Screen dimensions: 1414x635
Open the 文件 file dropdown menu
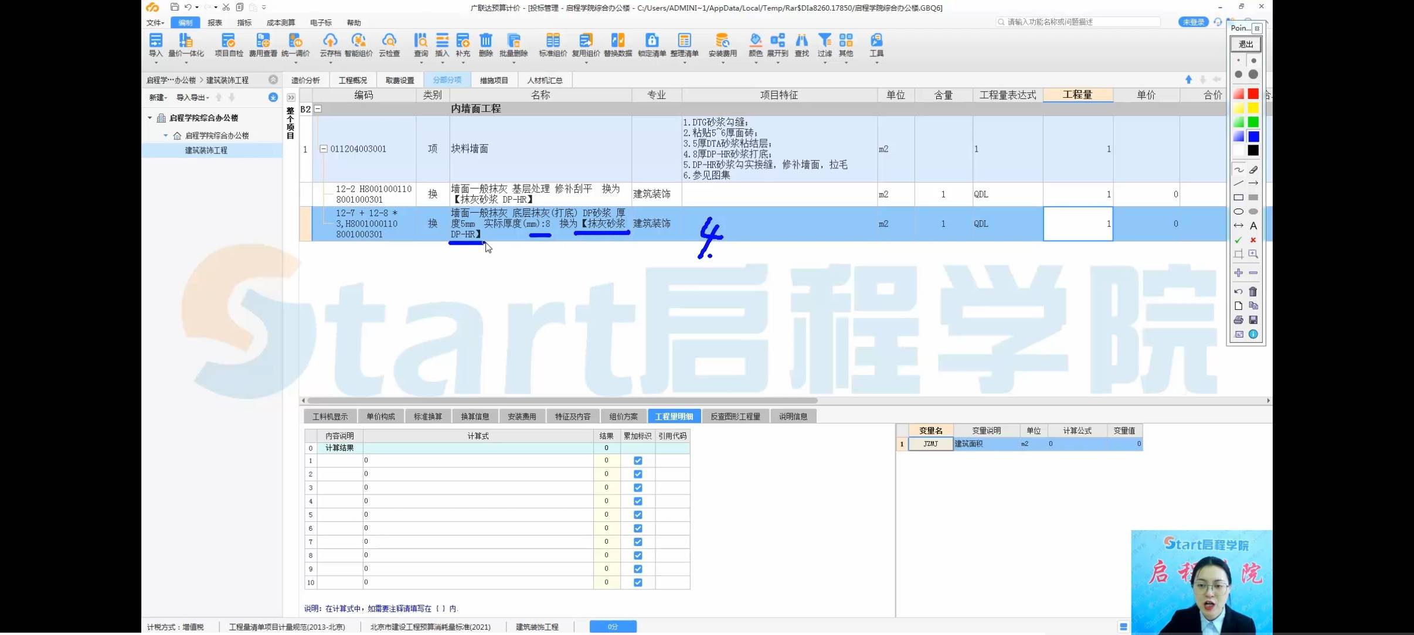tap(155, 22)
